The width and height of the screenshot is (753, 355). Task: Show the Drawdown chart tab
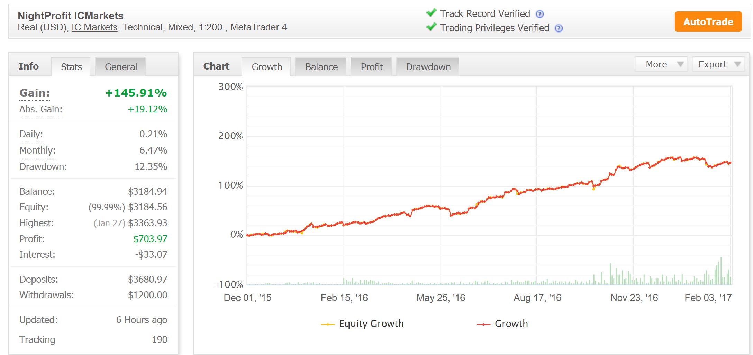point(428,67)
